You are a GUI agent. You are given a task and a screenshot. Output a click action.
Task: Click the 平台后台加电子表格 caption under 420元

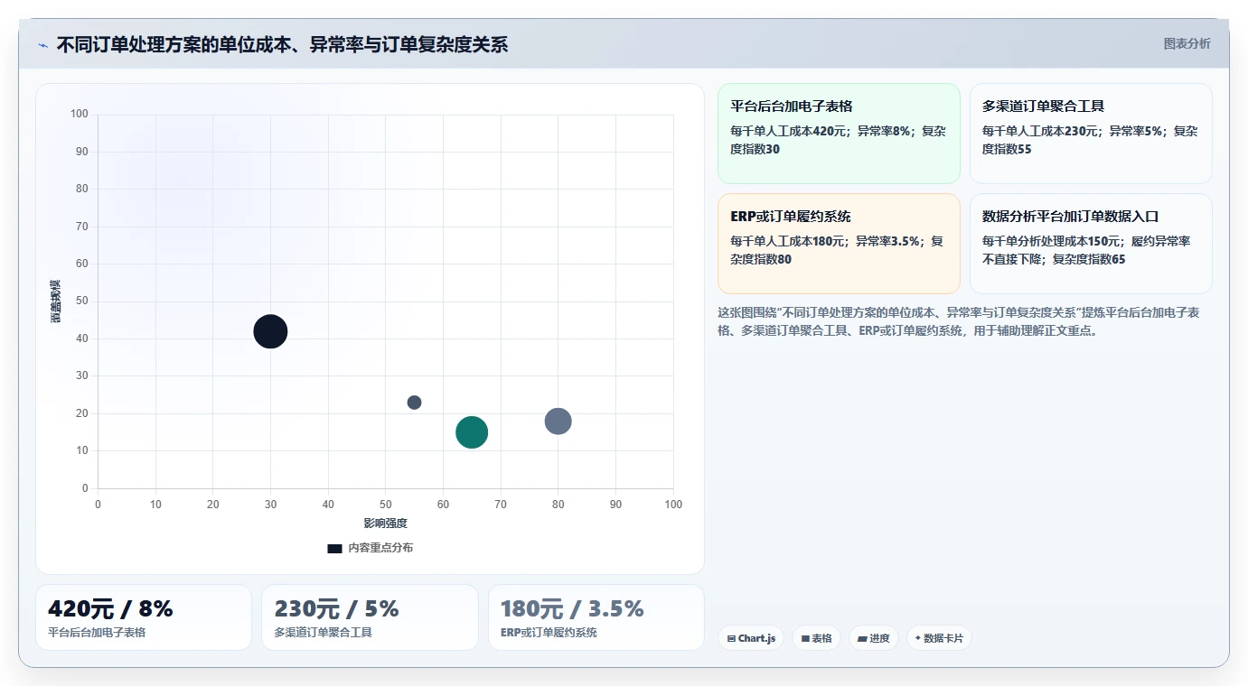(x=97, y=633)
